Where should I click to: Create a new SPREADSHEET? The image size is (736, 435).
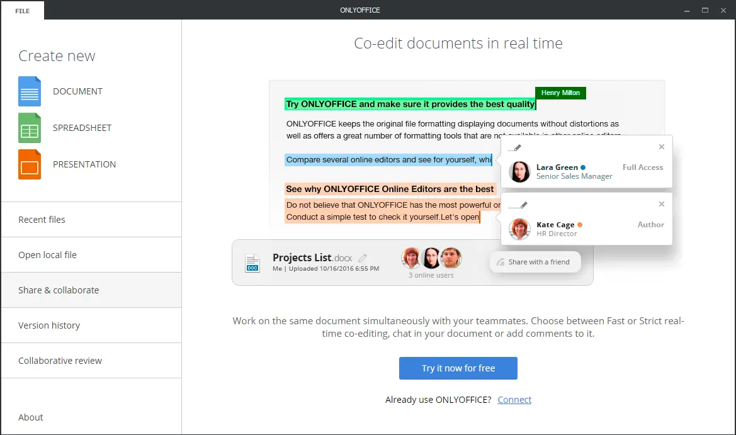click(x=82, y=128)
